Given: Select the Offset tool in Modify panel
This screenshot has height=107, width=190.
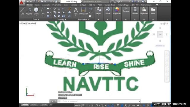Looking at the screenshot, I should 69,16.
